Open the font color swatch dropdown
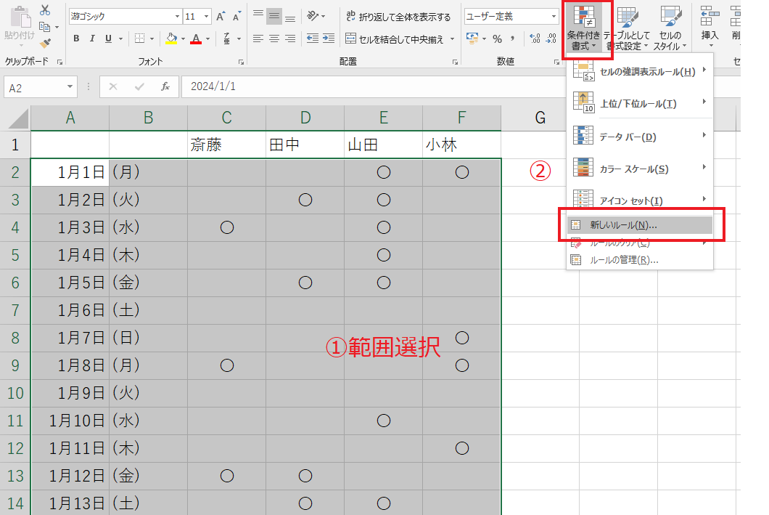This screenshot has height=515, width=769. tap(196, 38)
